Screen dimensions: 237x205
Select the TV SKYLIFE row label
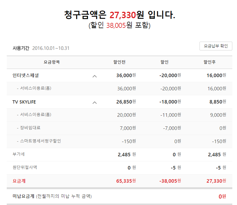24,102
